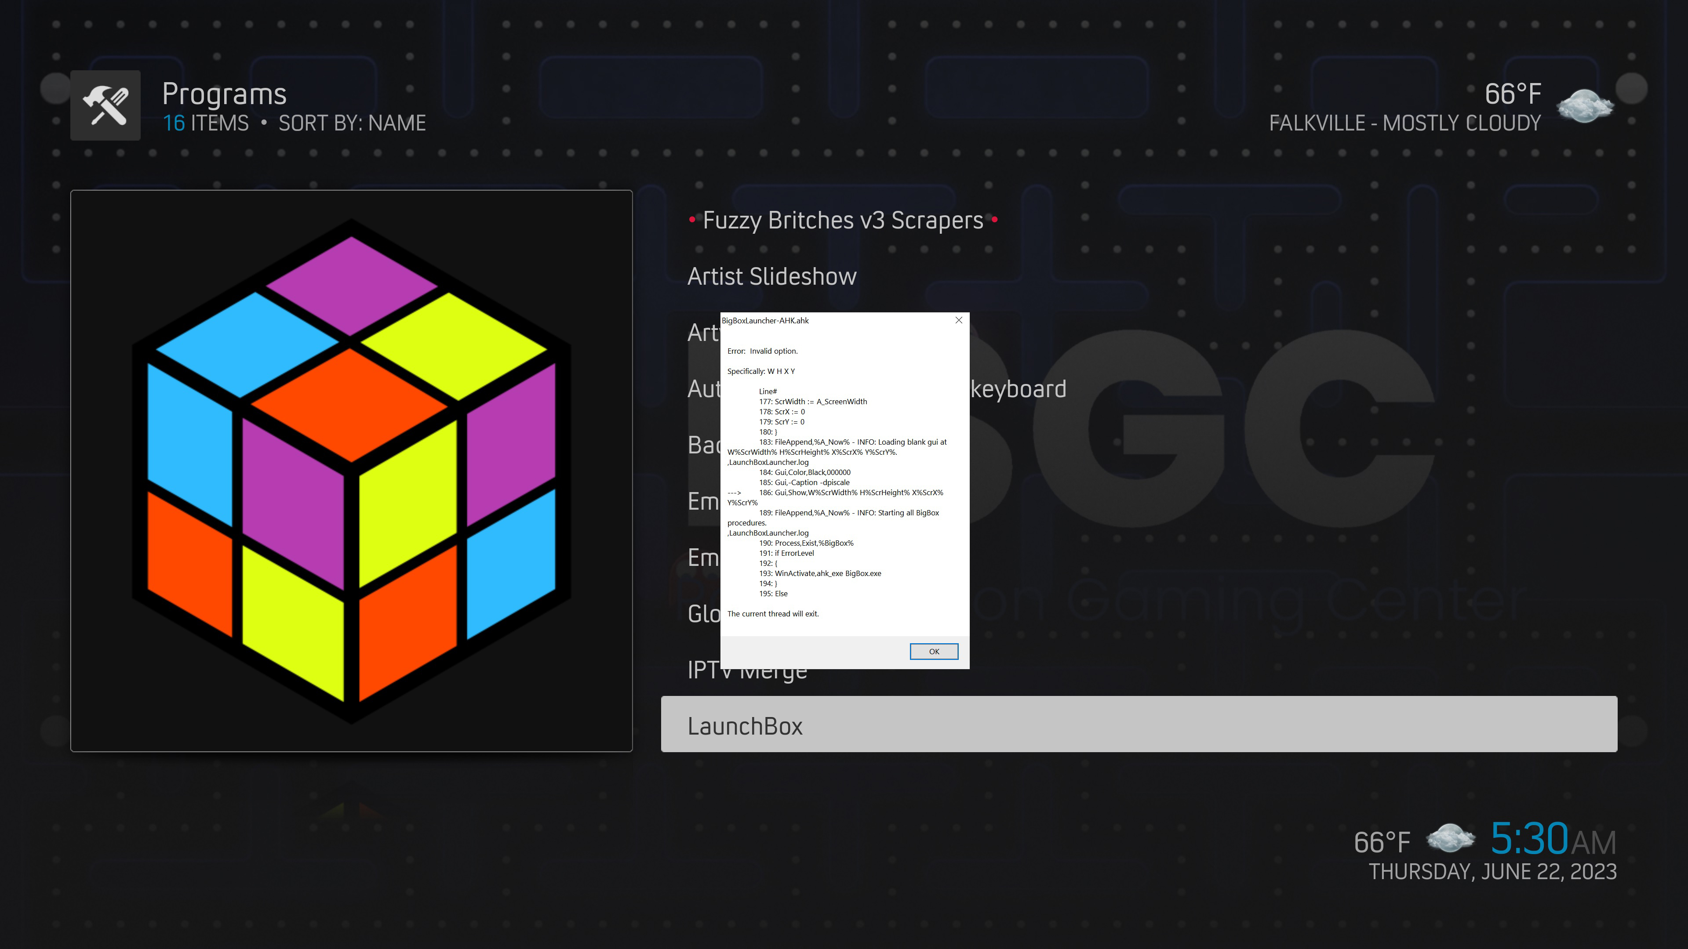Select the Artist Slideshow add-on
The height and width of the screenshot is (949, 1688).
point(772,276)
